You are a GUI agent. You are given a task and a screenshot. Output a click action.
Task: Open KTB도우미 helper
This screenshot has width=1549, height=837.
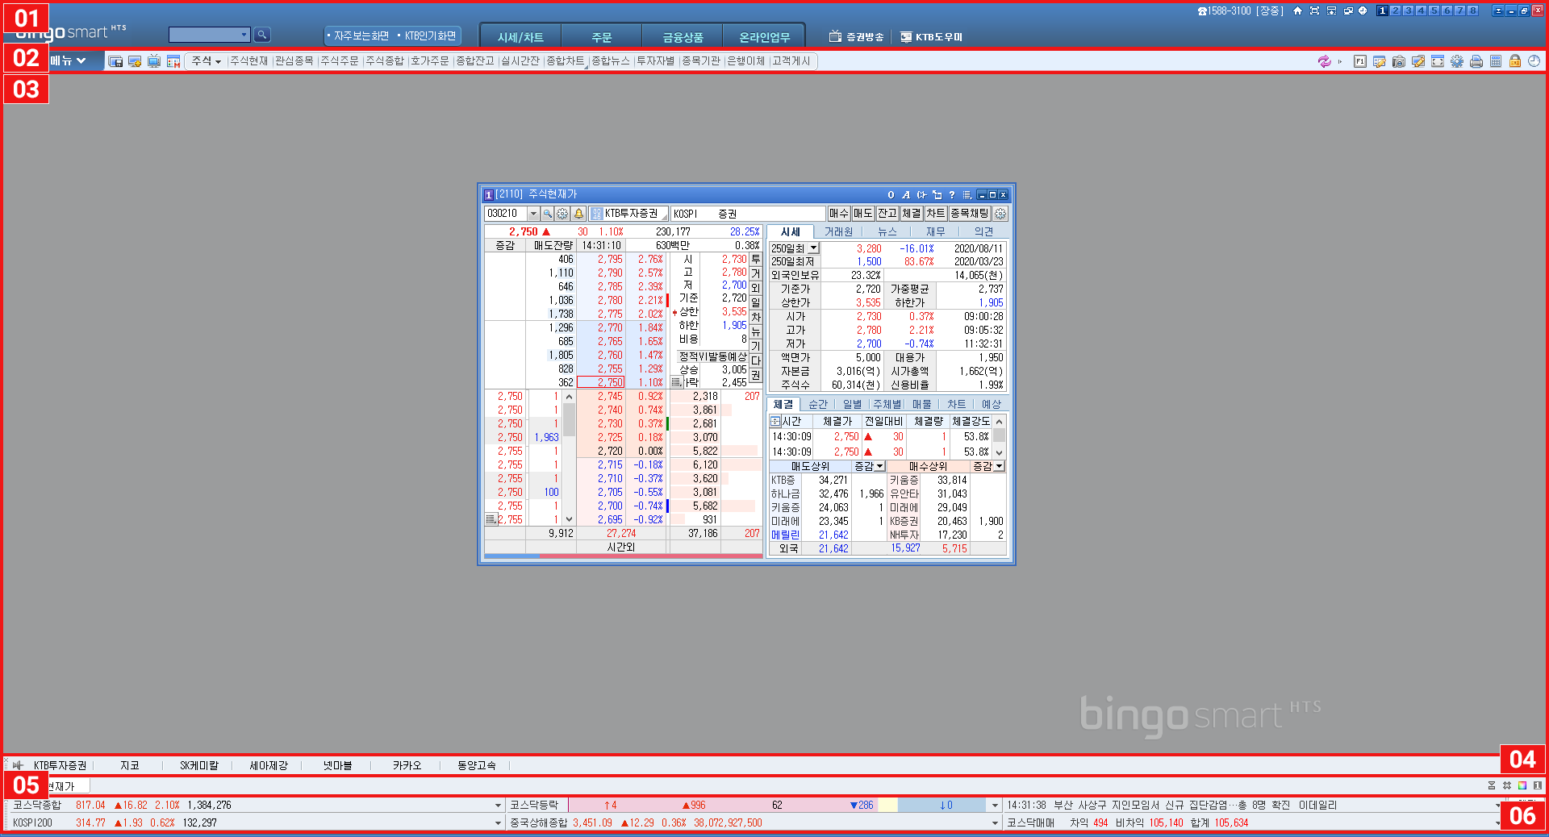(931, 36)
